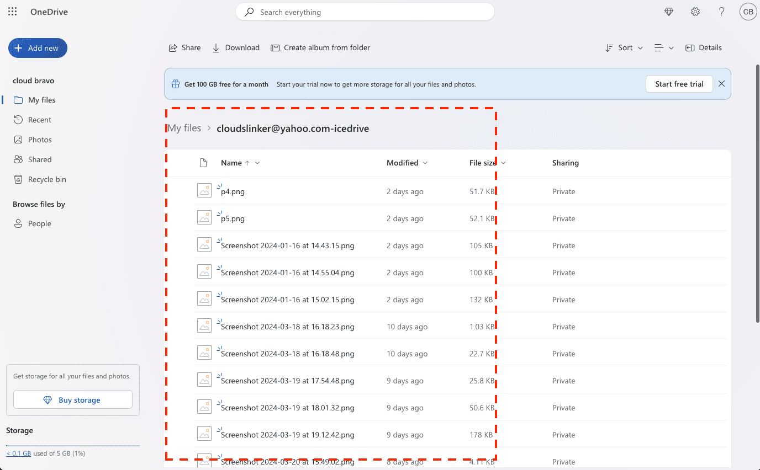Click the 1.03 KB file size cell

[482, 327]
